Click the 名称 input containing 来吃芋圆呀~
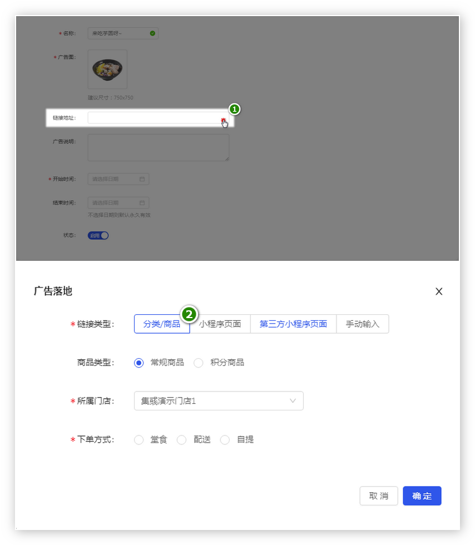475x545 pixels. coord(123,33)
